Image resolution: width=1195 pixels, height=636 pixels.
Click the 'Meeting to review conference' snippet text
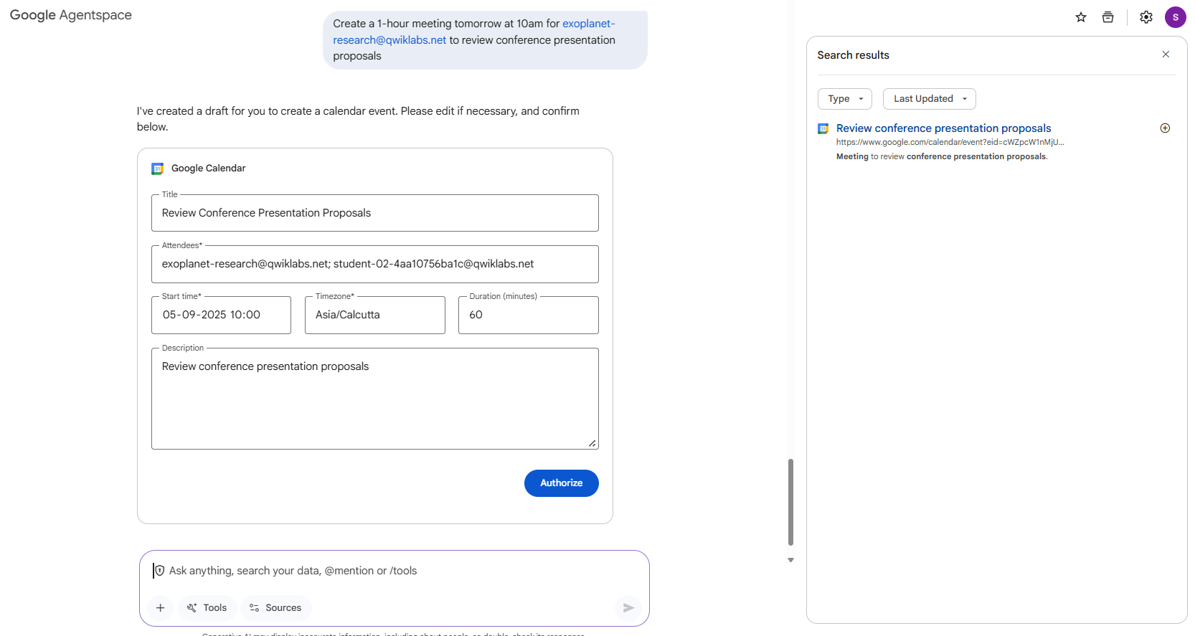pos(942,156)
